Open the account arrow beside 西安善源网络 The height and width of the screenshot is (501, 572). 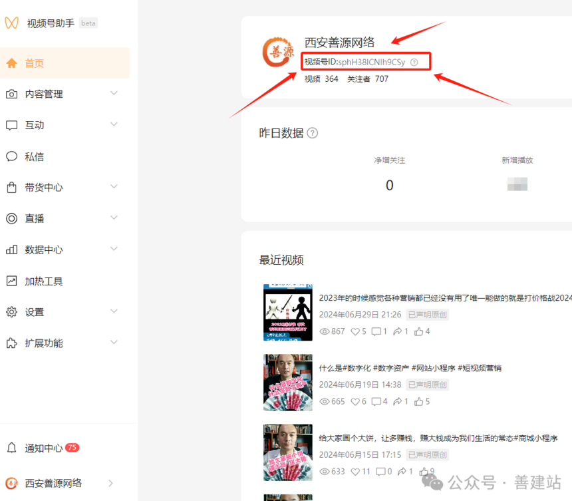(111, 483)
